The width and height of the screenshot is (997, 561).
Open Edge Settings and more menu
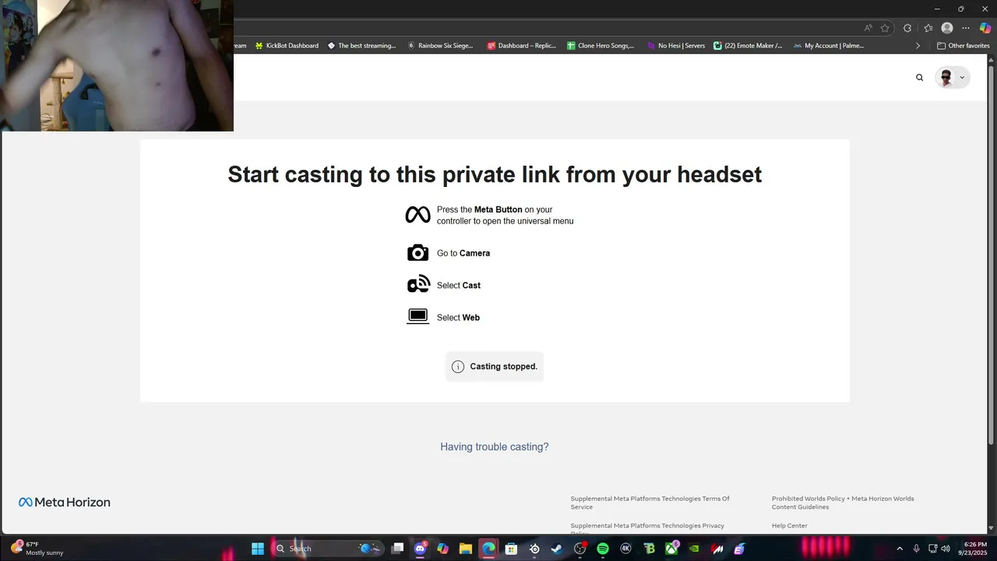tap(966, 28)
